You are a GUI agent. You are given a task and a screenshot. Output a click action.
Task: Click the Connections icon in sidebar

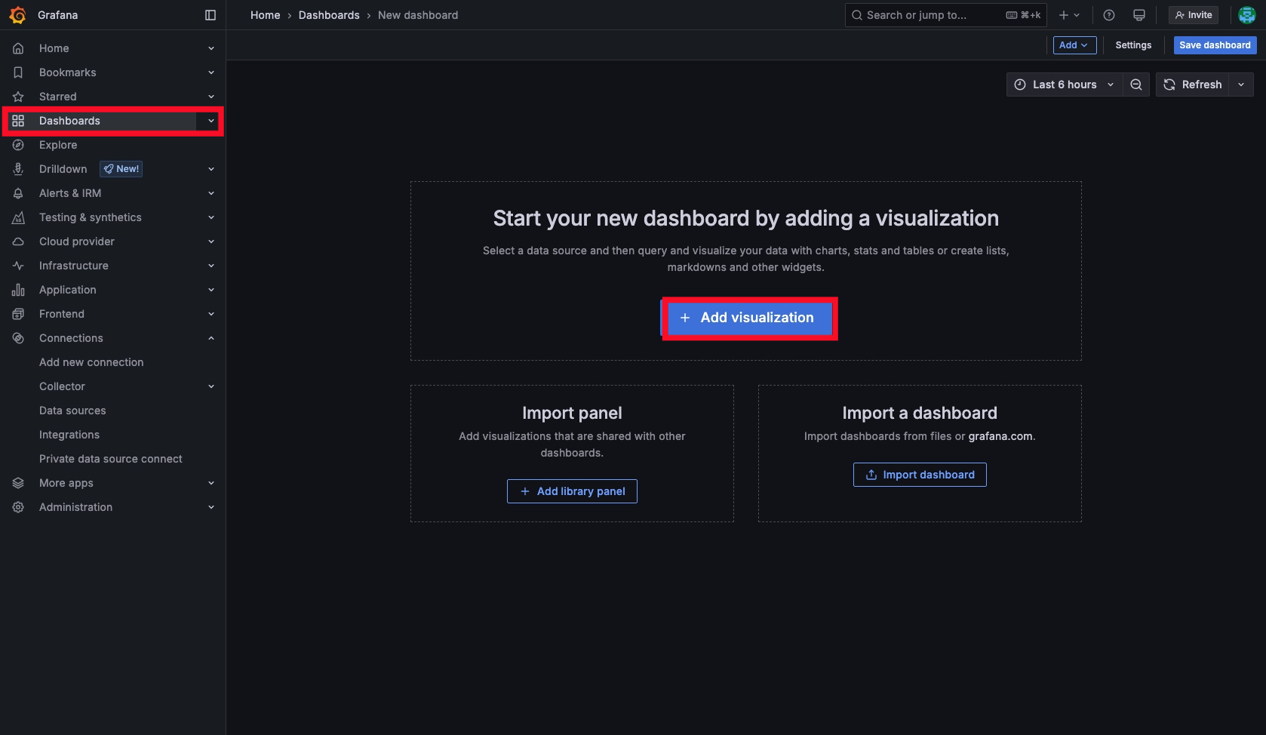point(18,338)
